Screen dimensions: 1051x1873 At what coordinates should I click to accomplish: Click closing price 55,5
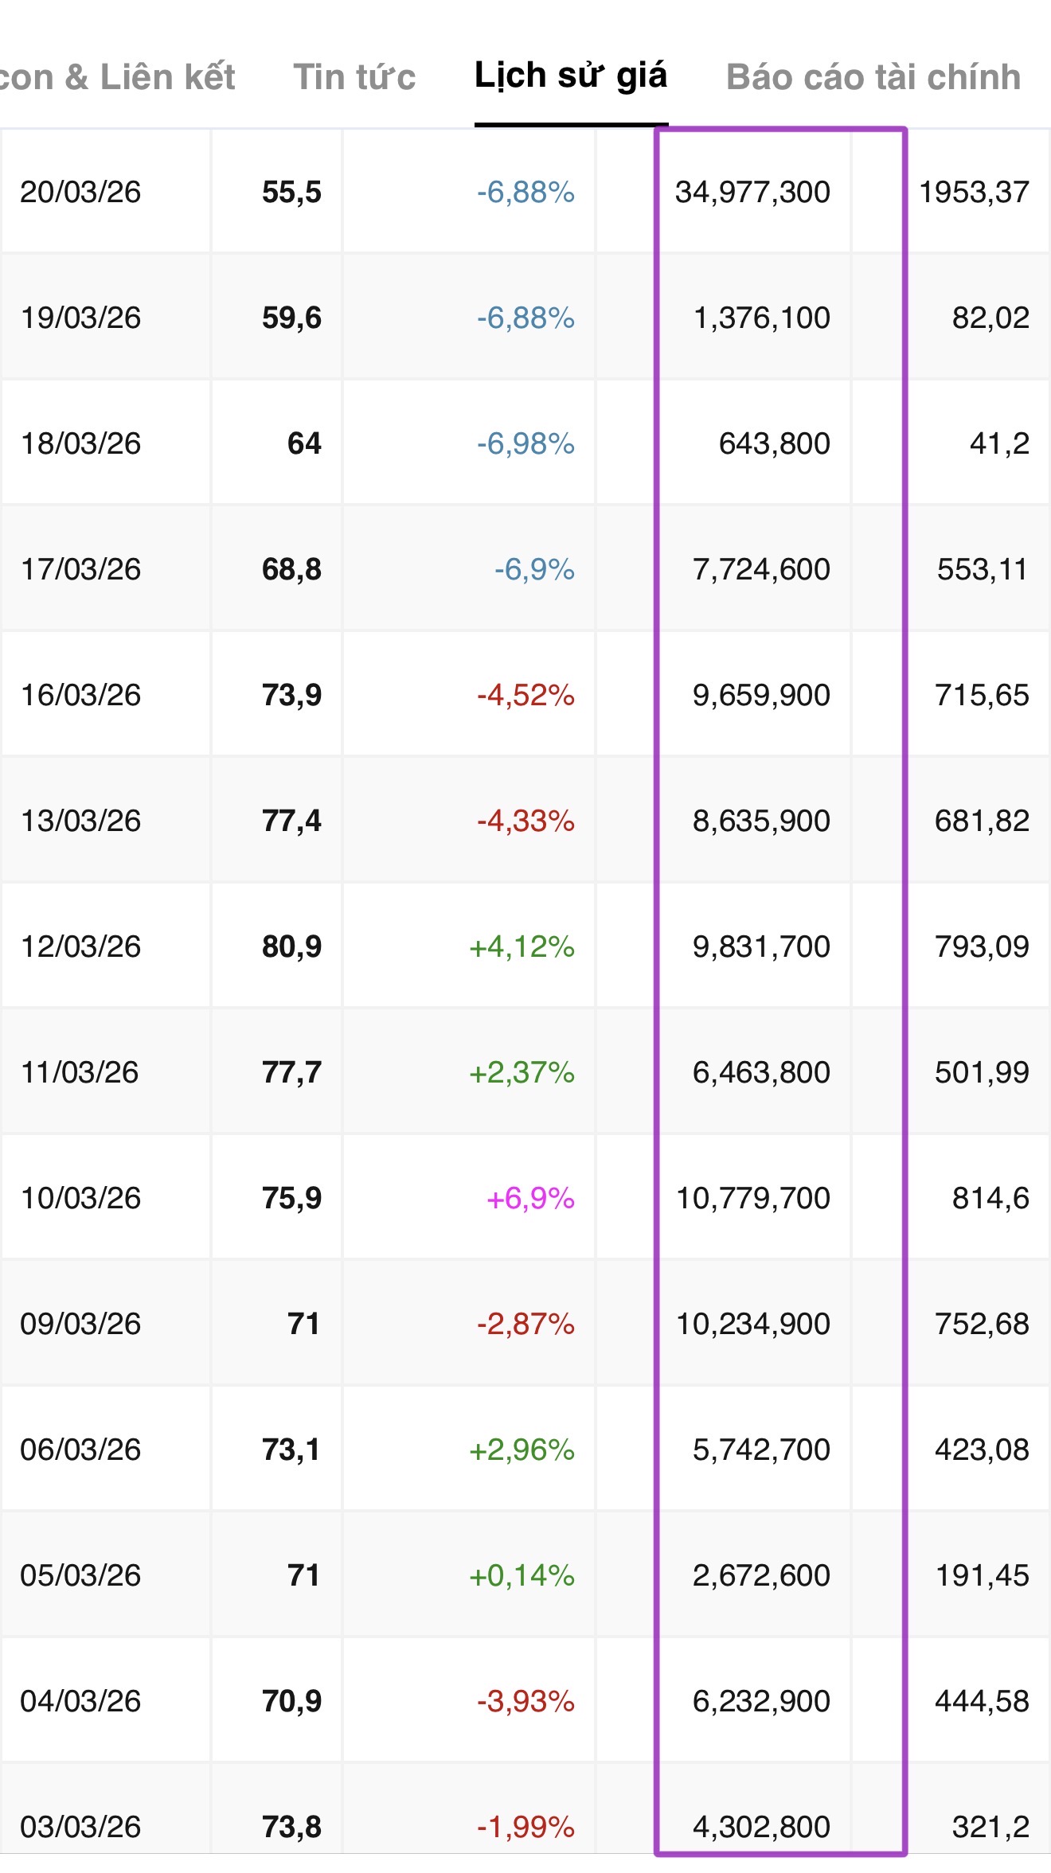(291, 192)
